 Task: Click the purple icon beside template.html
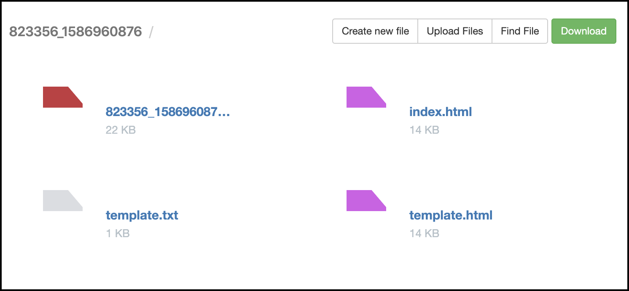point(366,201)
